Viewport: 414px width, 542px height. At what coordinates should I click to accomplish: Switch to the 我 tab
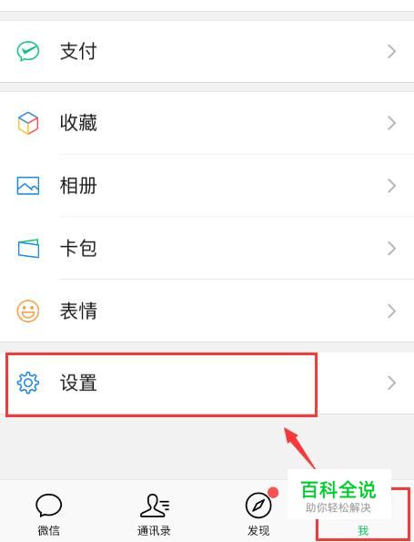[363, 530]
